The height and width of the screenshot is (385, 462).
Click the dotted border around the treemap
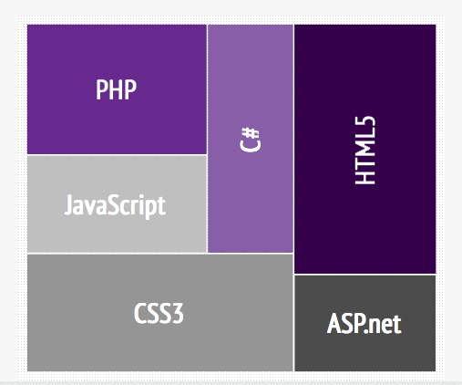pos(231,20)
